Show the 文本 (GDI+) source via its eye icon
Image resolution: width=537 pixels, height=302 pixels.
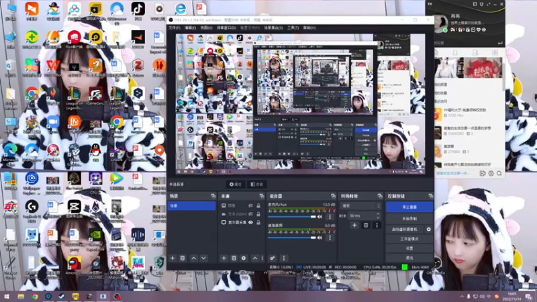tap(250, 214)
